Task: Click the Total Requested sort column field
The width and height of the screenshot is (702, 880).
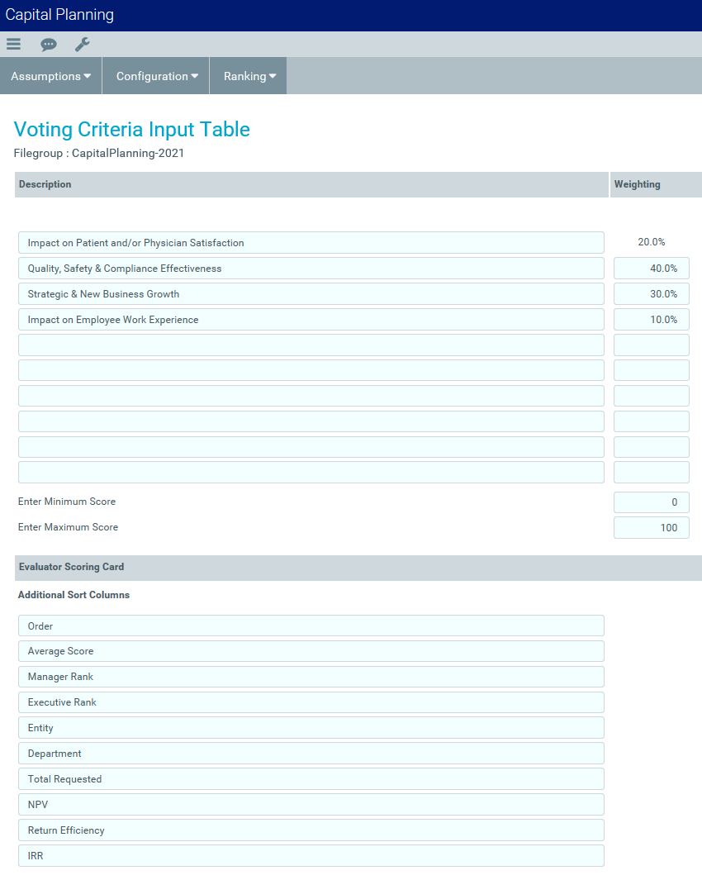Action: click(311, 779)
